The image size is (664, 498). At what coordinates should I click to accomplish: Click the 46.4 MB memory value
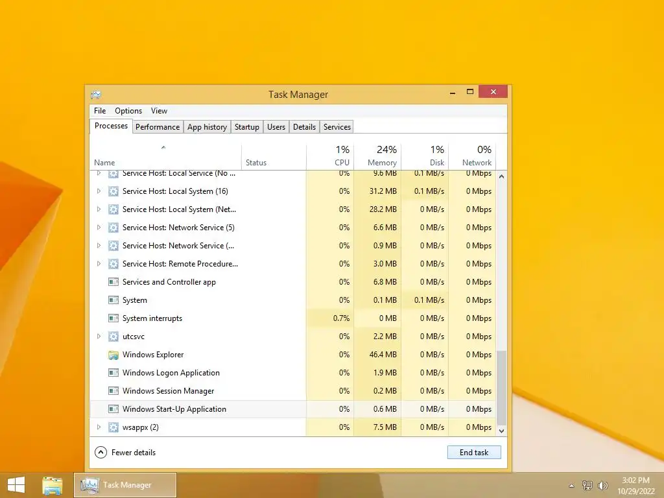[383, 355]
